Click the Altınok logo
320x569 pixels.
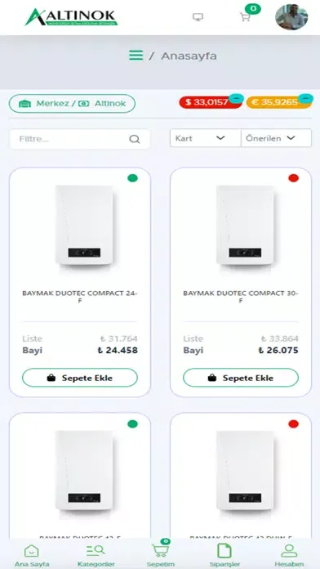point(71,17)
